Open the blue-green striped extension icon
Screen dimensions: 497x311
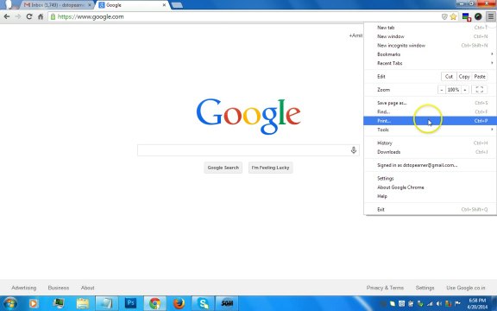[466, 16]
